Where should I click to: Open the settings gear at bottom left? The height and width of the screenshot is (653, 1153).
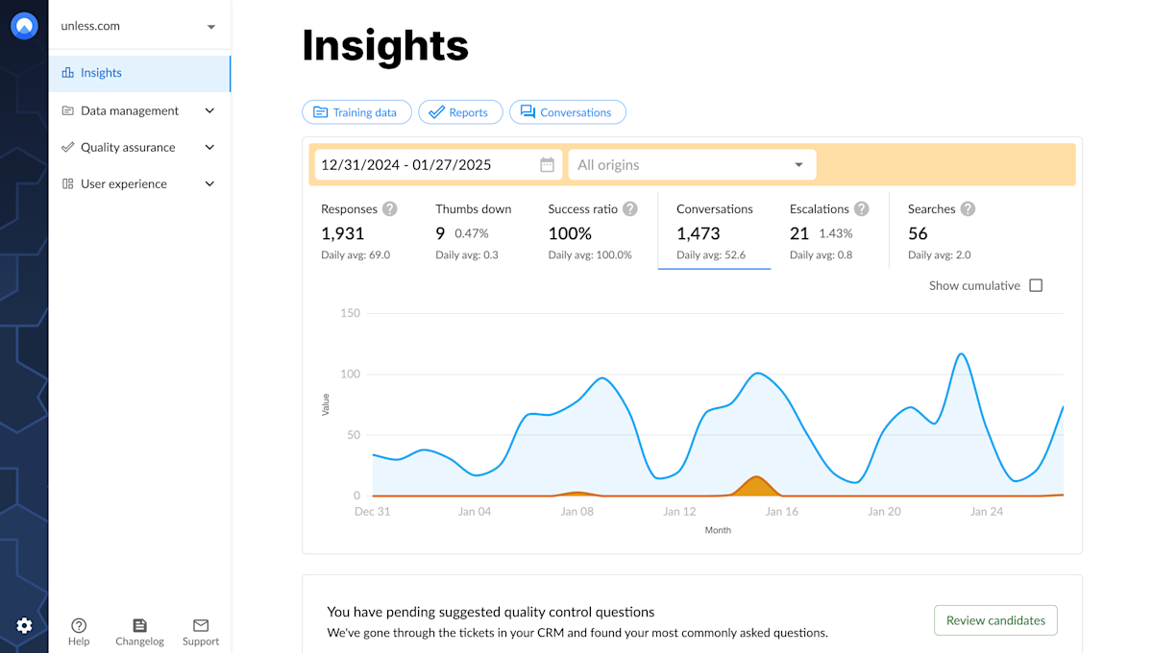24,625
